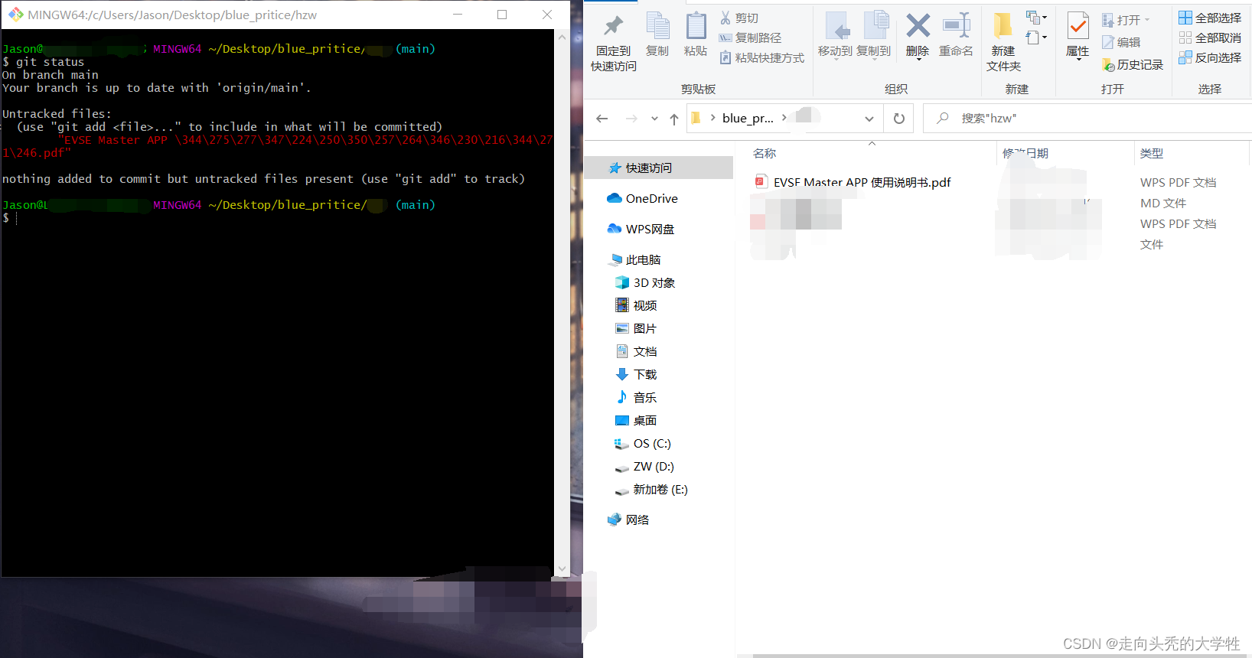The image size is (1252, 658).
Task: Click MD 文件 type cell
Action: pos(1162,203)
